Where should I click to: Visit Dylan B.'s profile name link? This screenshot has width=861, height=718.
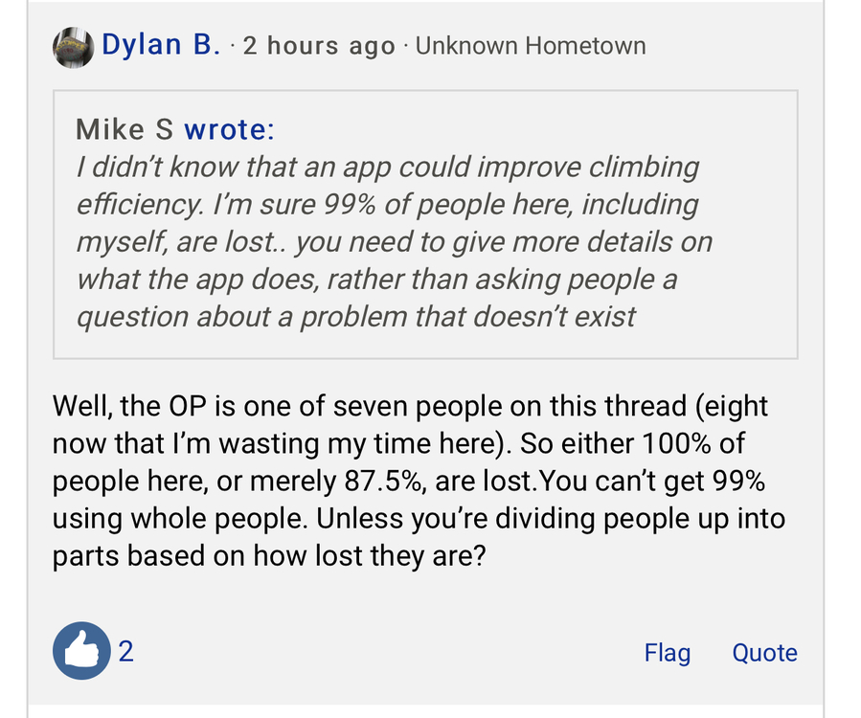coord(161,45)
